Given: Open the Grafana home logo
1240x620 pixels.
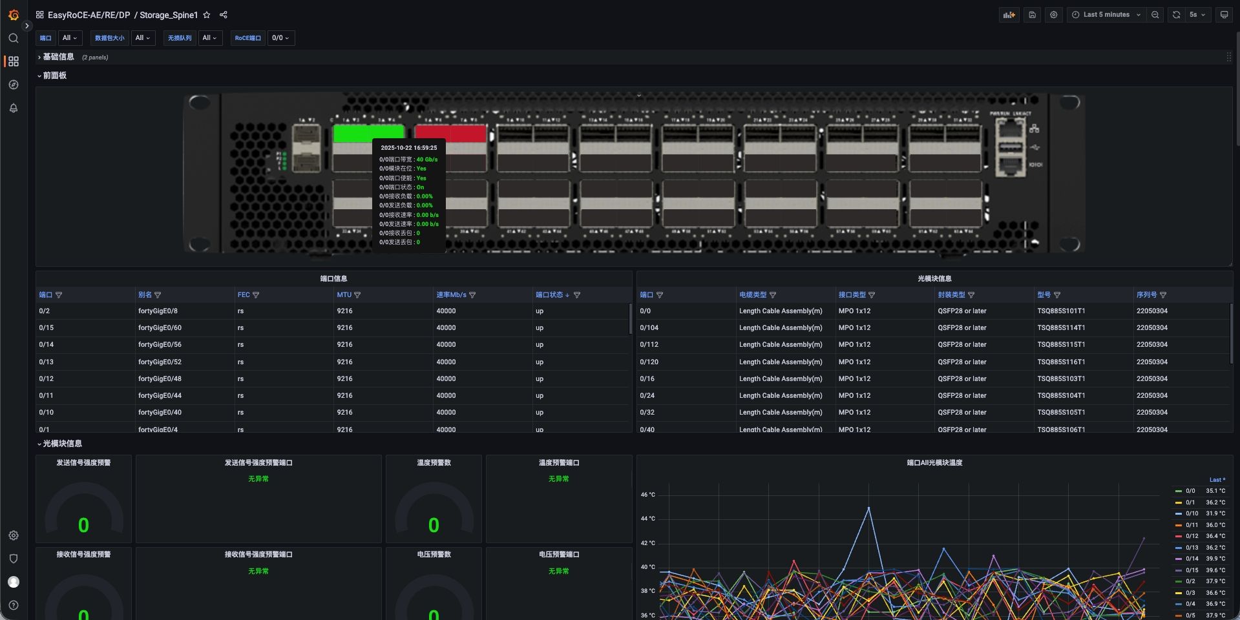Looking at the screenshot, I should pos(14,15).
